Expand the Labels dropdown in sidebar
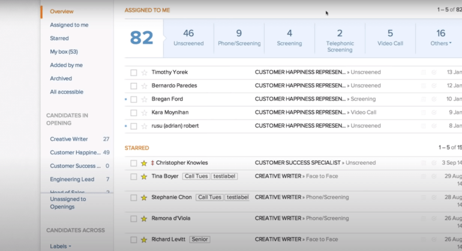The width and height of the screenshot is (462, 251). [61, 246]
